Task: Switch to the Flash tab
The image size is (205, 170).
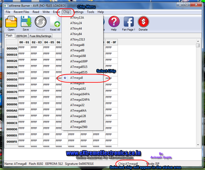Action: tap(10, 36)
